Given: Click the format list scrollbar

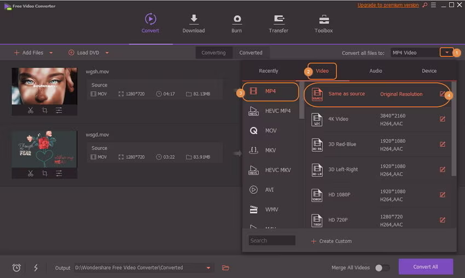Looking at the screenshot, I should (301, 101).
